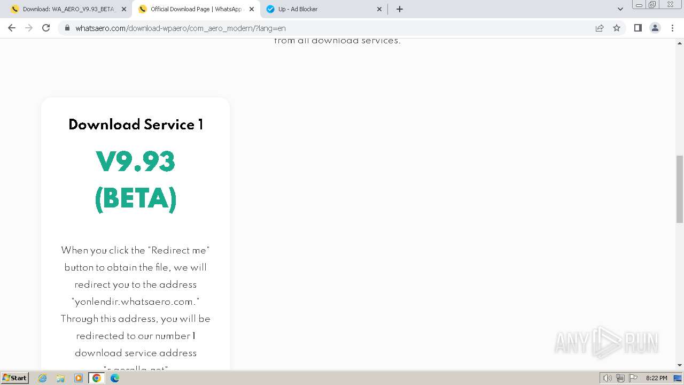The height and width of the screenshot is (385, 684).
Task: Click the Download Service 1 heading
Action: 136,125
